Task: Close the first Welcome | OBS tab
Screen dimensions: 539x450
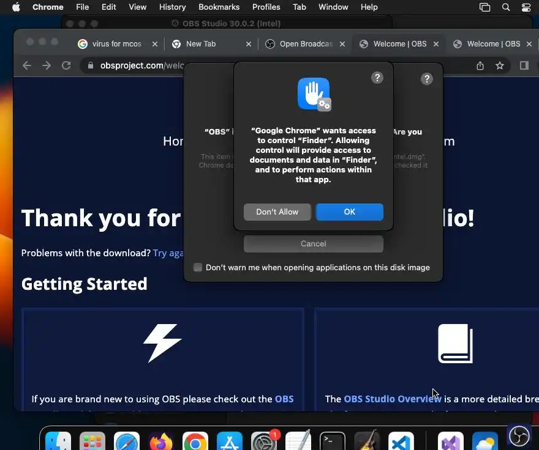Action: coord(436,44)
